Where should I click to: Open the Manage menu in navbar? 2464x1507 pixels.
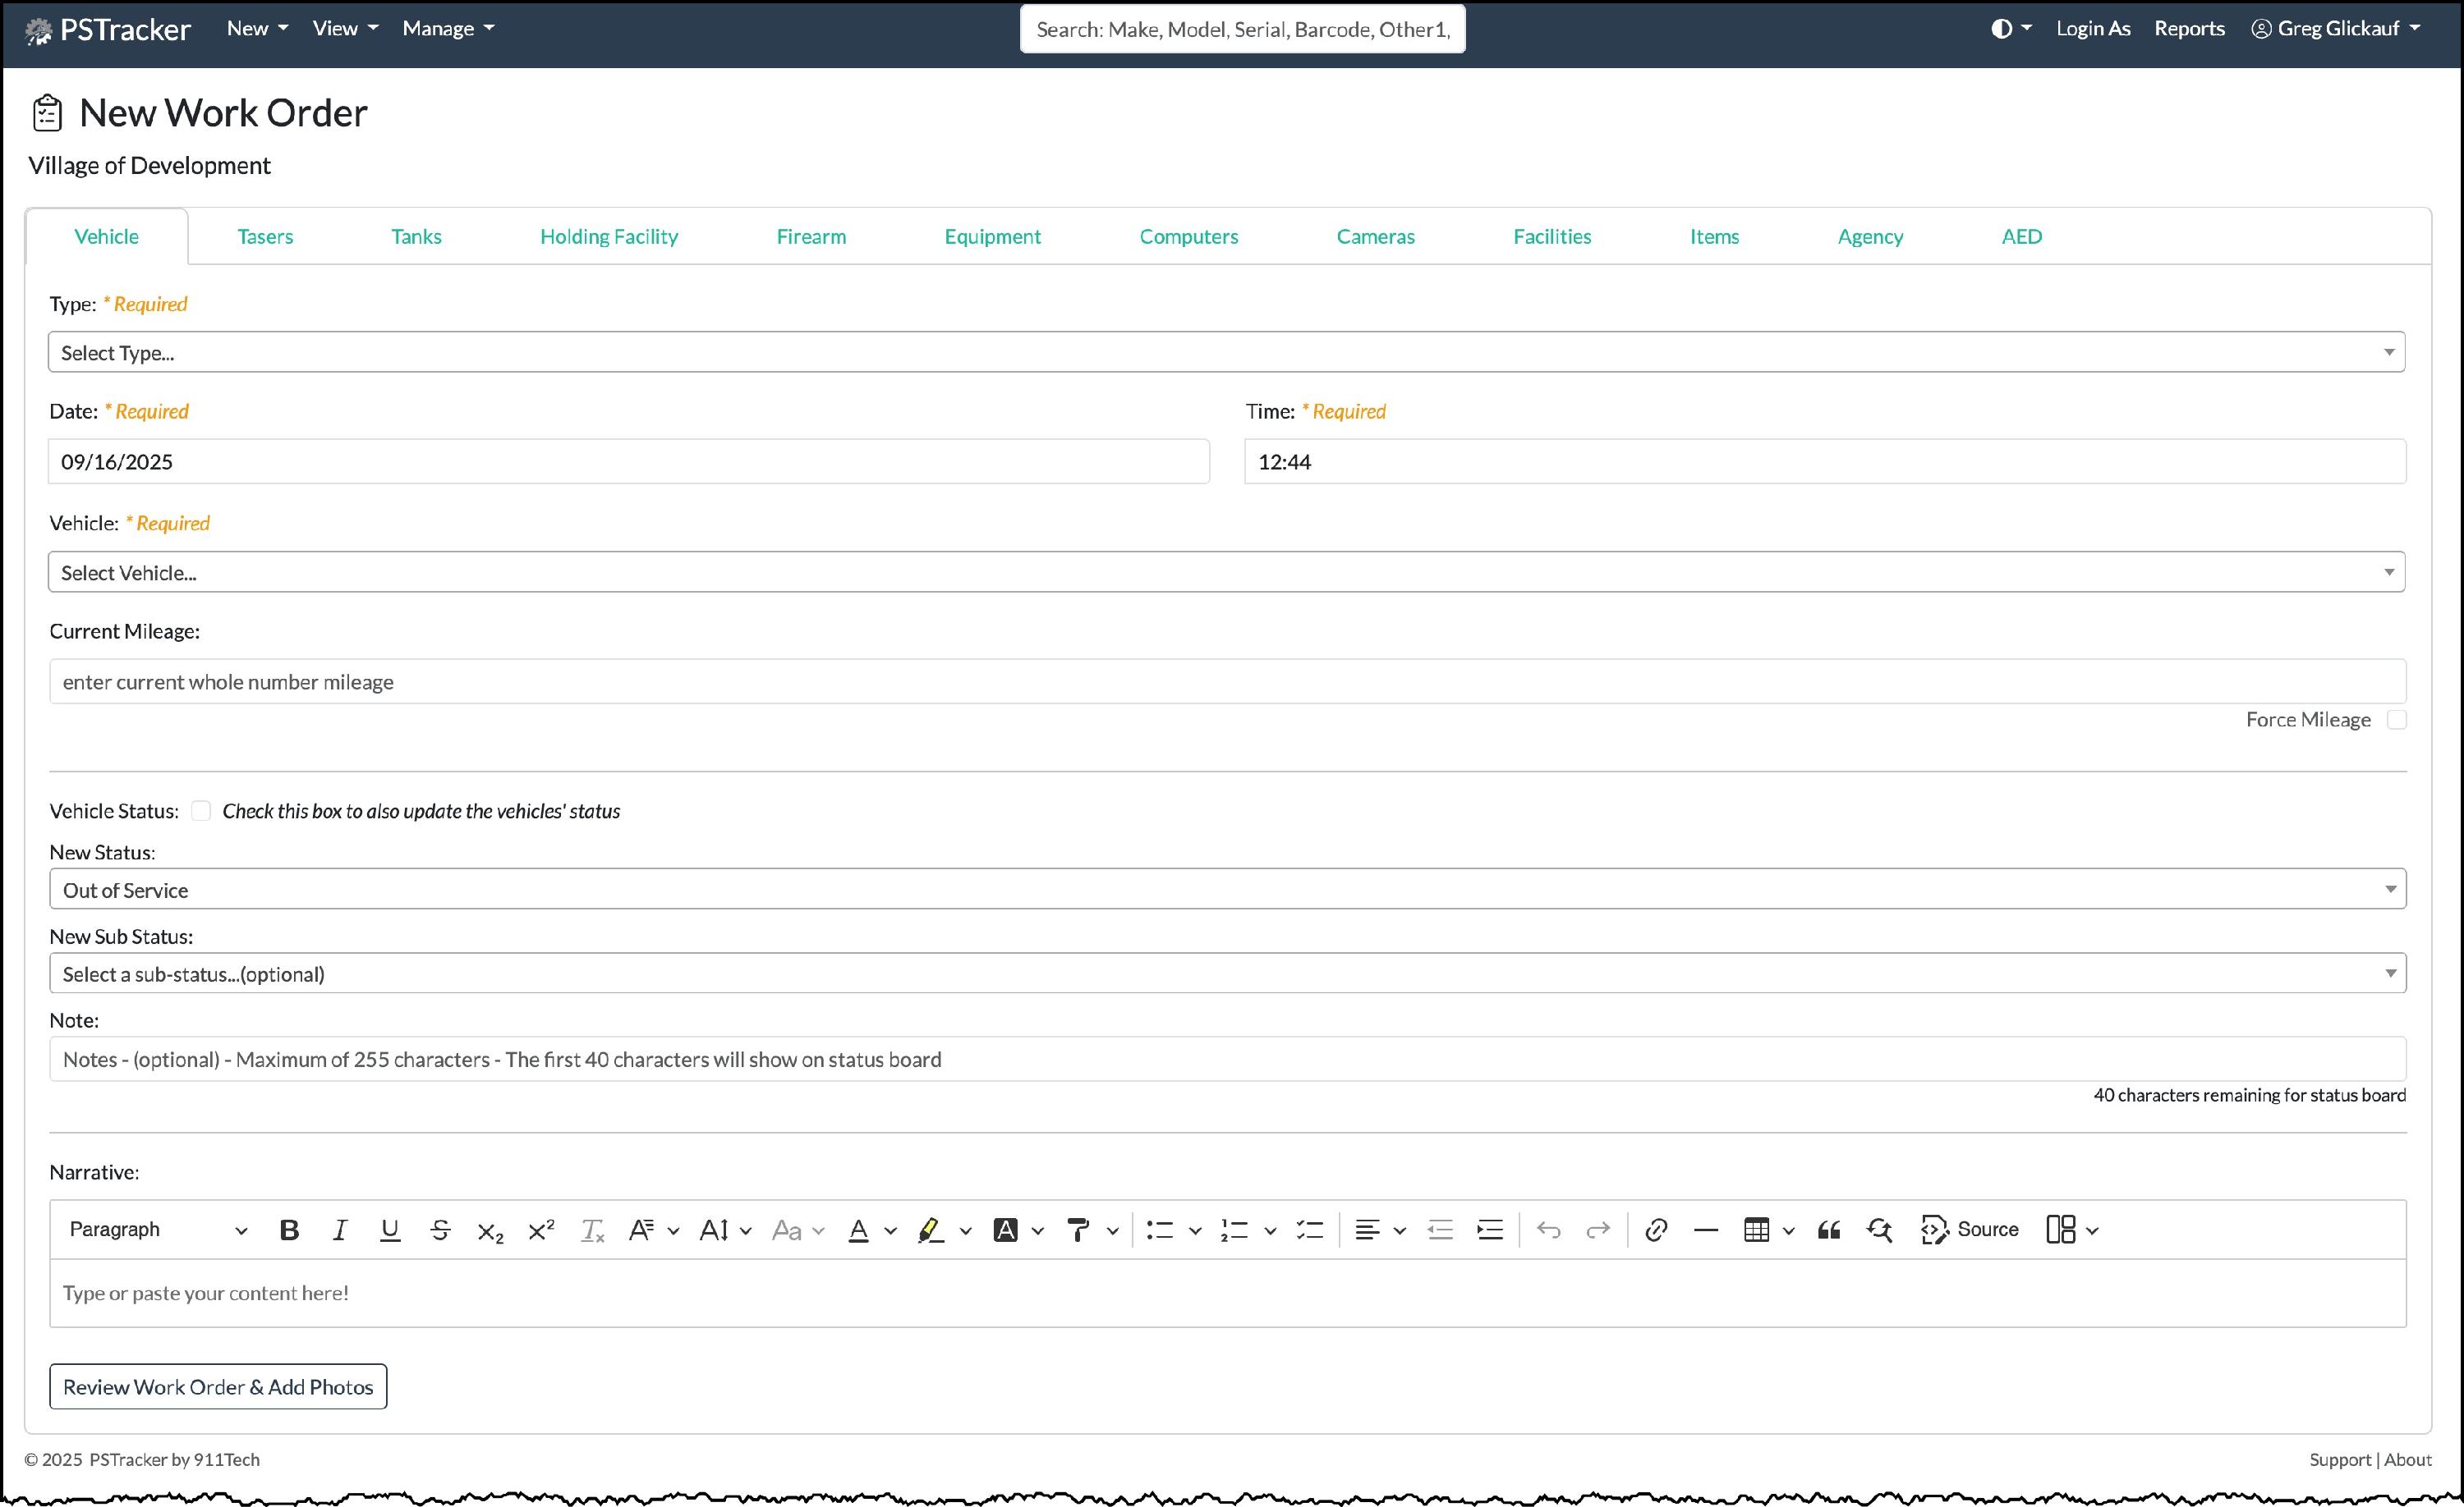(x=448, y=28)
